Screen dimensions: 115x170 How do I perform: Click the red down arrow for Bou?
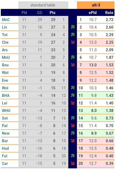(x=73, y=65)
